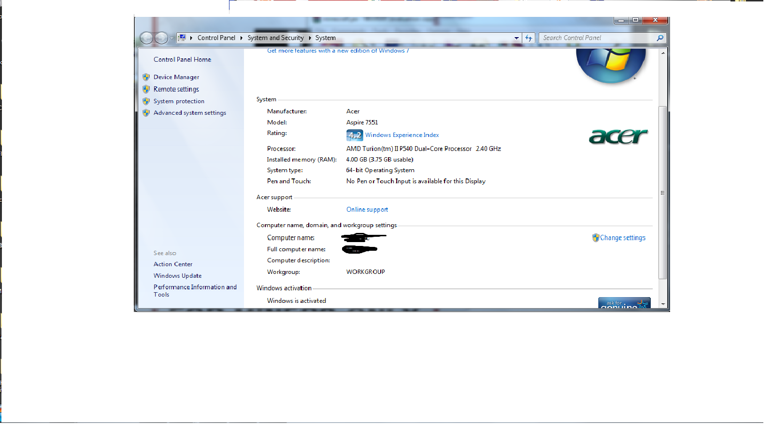Click the refresh button in address bar

coord(529,38)
